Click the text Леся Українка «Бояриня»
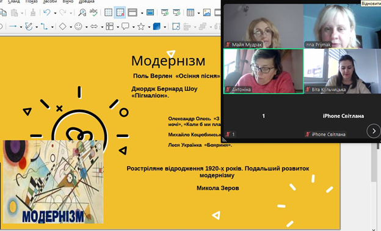 [x=200, y=145]
